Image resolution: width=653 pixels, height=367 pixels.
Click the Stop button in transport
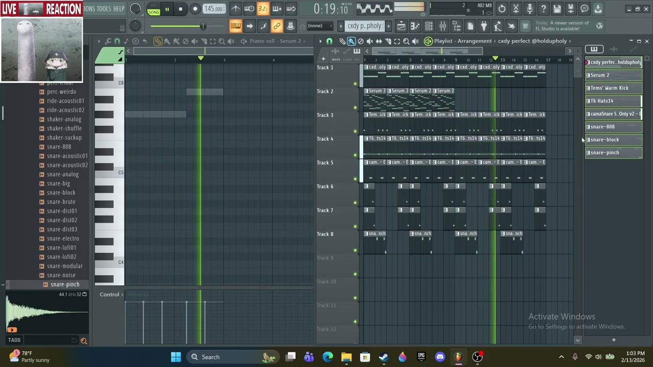point(180,9)
